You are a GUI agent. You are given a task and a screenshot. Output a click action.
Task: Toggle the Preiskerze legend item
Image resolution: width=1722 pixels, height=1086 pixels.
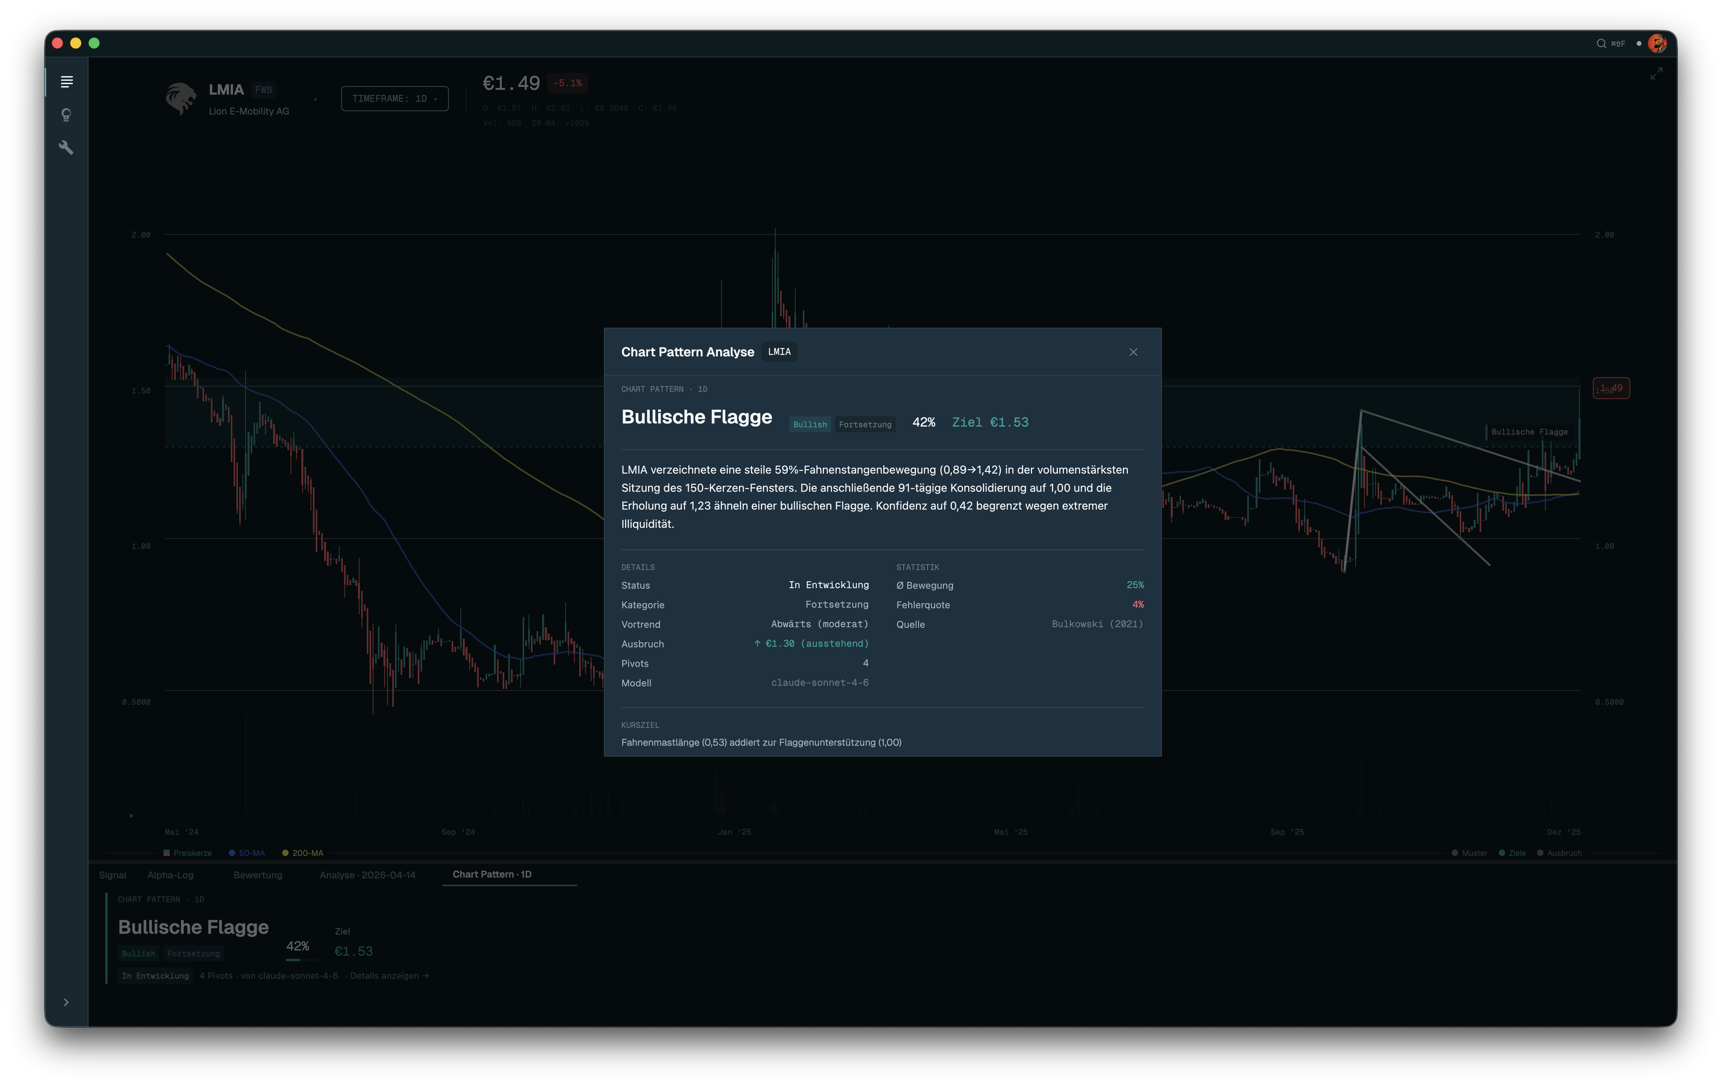[187, 853]
